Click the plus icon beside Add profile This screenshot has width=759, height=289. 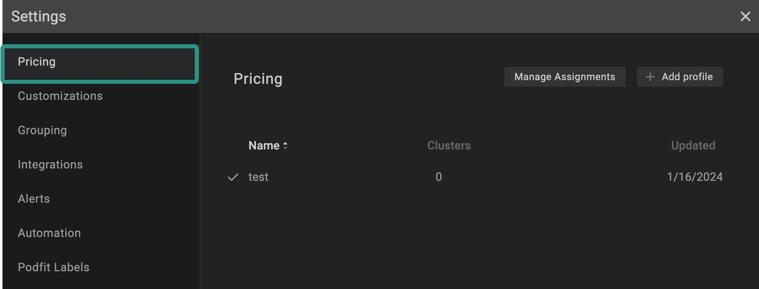click(x=650, y=77)
